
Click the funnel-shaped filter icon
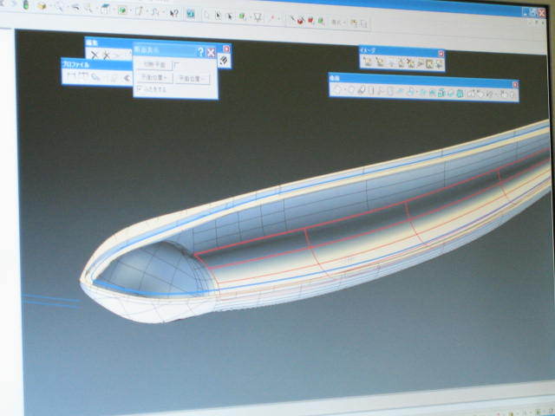coord(258,17)
